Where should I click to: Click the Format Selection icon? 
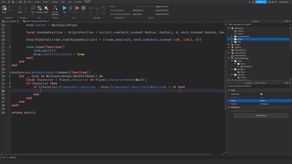point(55,8)
